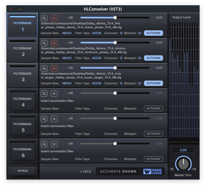This screenshot has height=187, width=206.
Task: Click the Master Trim 0.00 value field
Action: 183,150
